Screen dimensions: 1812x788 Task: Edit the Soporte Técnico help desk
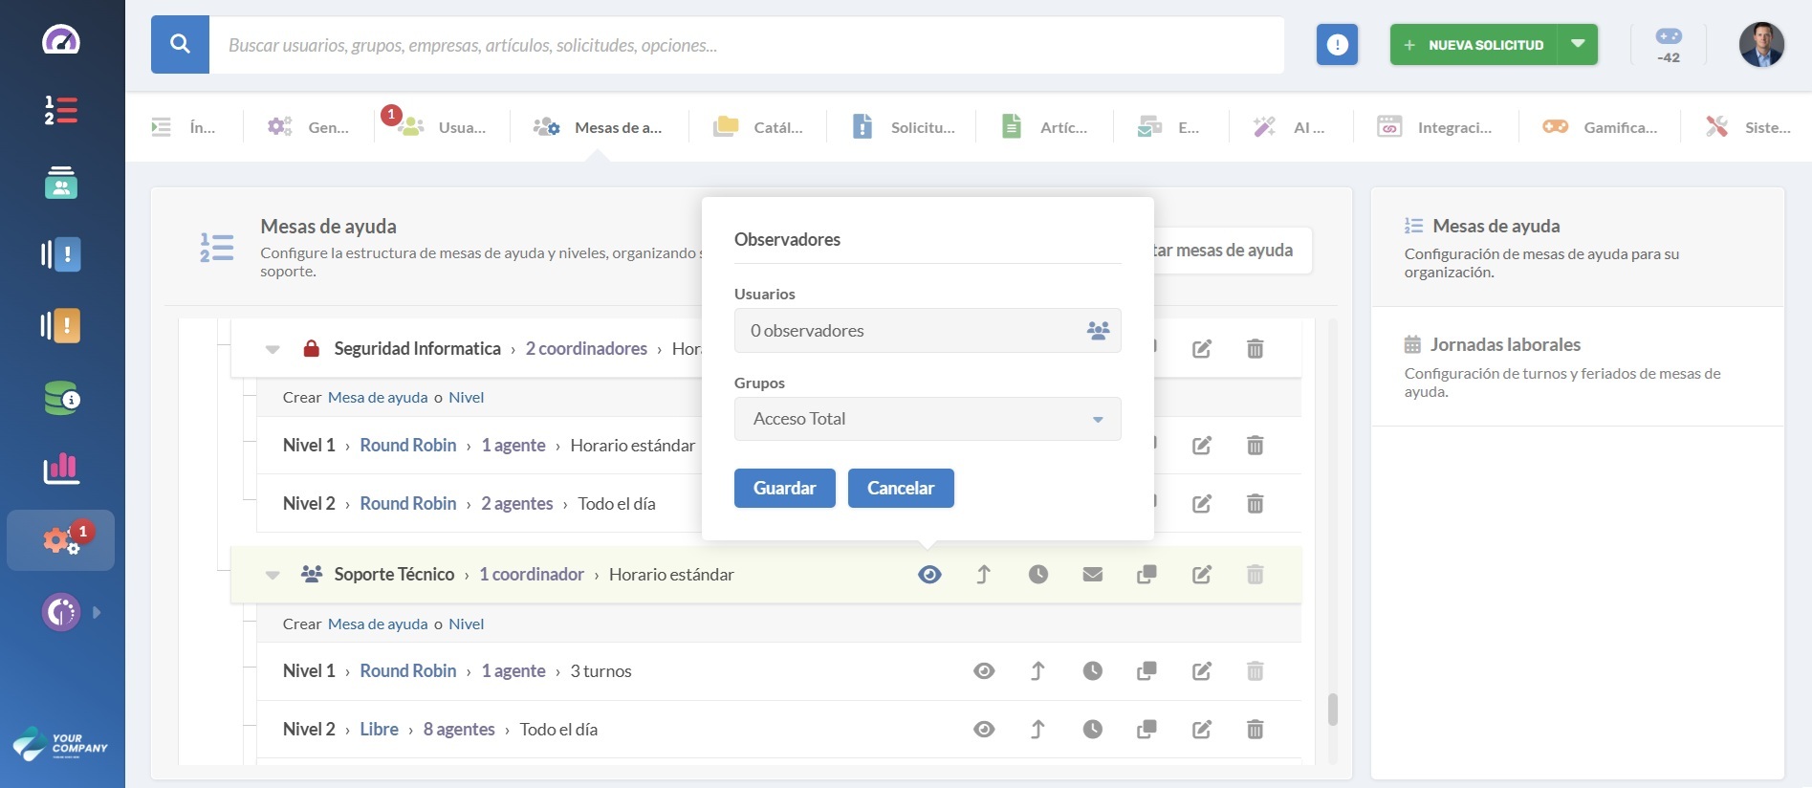pos(1202,574)
